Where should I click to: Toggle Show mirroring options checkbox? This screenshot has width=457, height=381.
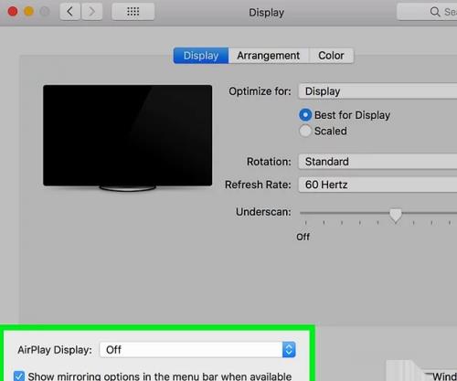click(19, 376)
